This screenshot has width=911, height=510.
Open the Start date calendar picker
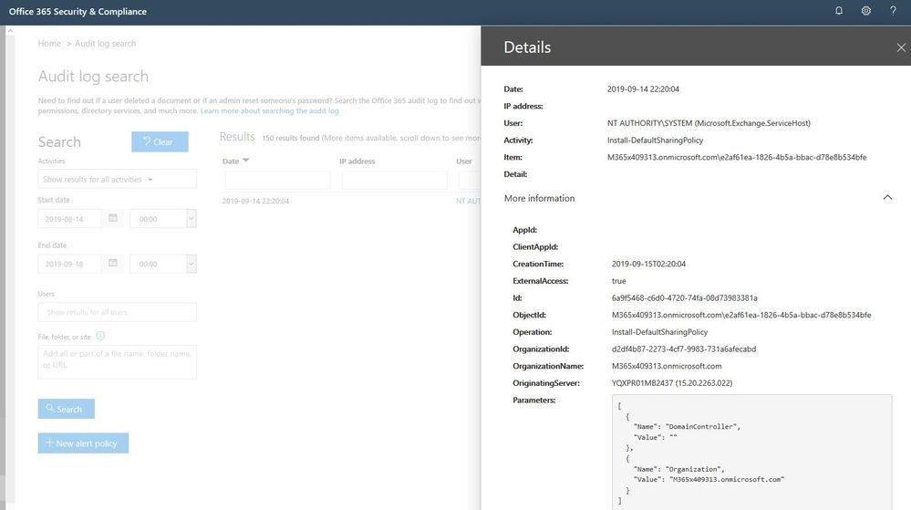pyautogui.click(x=113, y=218)
